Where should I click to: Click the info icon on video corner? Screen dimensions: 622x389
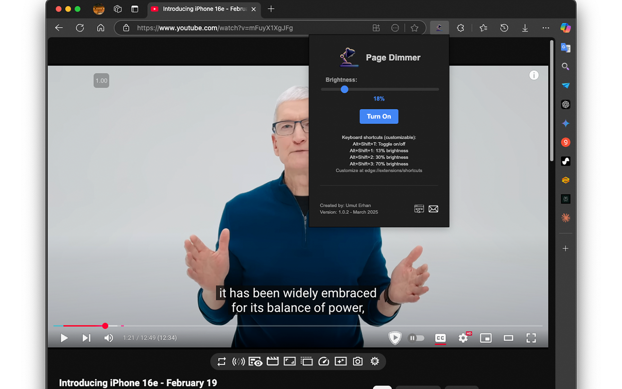(534, 75)
